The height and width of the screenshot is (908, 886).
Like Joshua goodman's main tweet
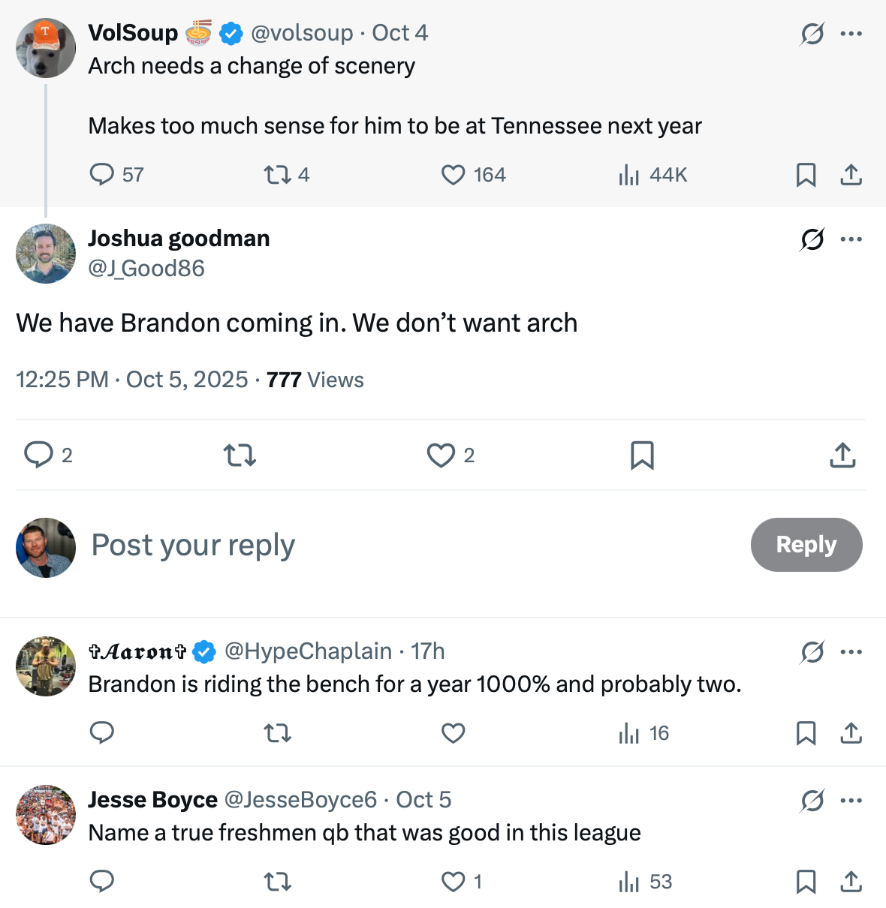[x=441, y=456]
